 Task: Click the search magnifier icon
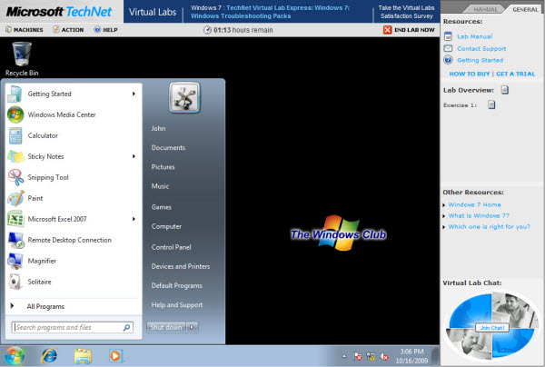[x=126, y=327]
